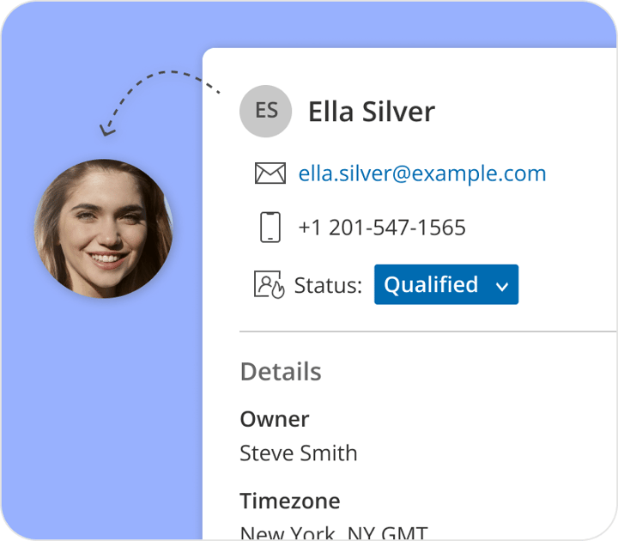This screenshot has width=618, height=541.
Task: Click the Timezone field label
Action: click(x=290, y=501)
